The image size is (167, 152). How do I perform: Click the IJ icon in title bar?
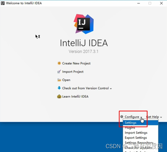(x=3, y=3)
